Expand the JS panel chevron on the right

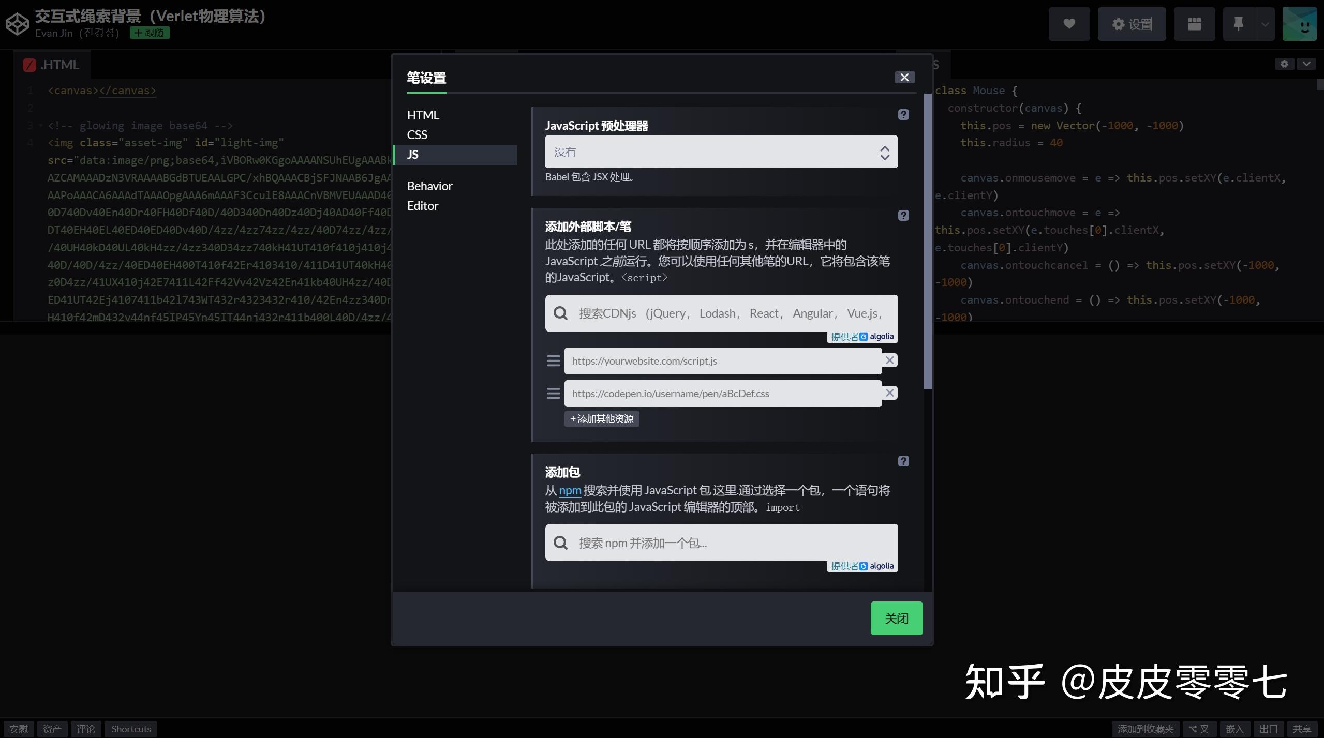(1306, 64)
